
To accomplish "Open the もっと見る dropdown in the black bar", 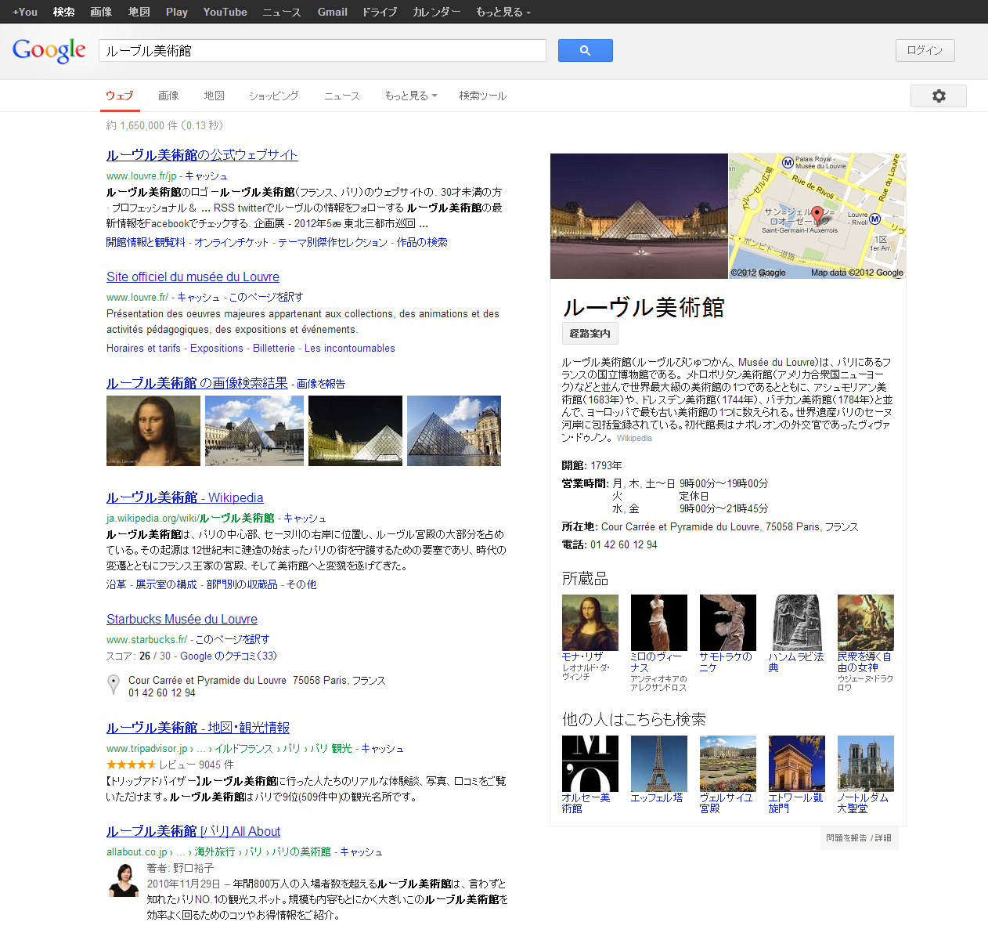I will (502, 12).
